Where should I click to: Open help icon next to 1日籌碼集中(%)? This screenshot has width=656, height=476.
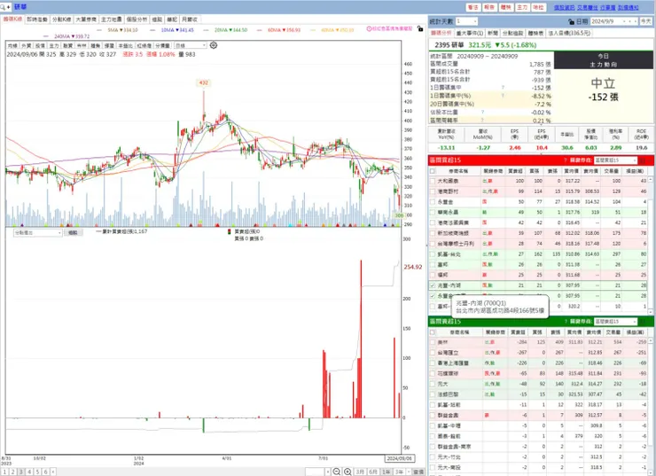(x=503, y=96)
